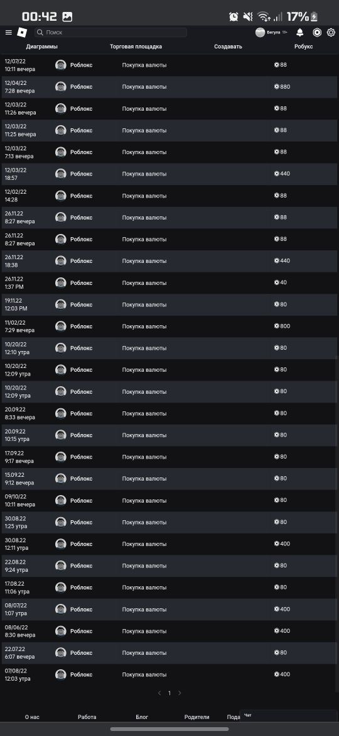Viewport: 339px width, 736px height.
Task: Open the hamburger navigation menu
Action: point(8,32)
